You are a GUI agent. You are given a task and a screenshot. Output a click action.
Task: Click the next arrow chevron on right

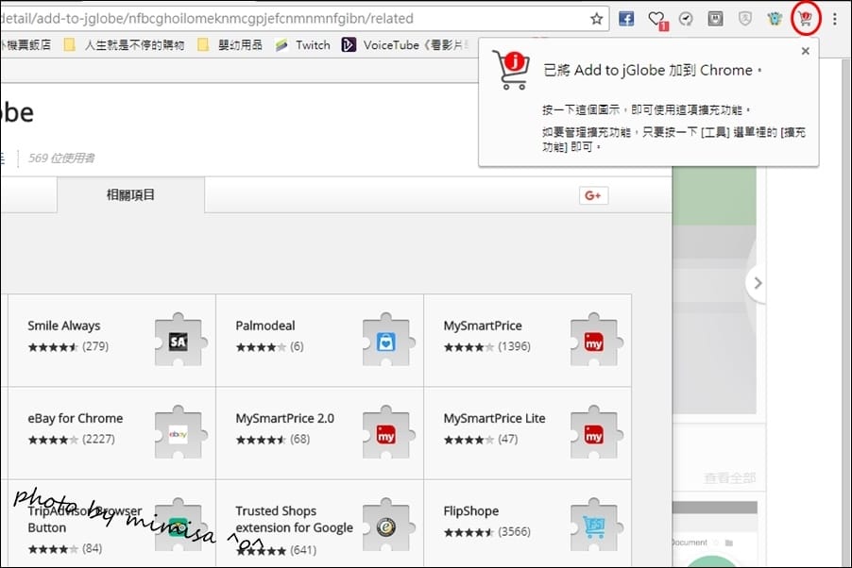pos(757,282)
